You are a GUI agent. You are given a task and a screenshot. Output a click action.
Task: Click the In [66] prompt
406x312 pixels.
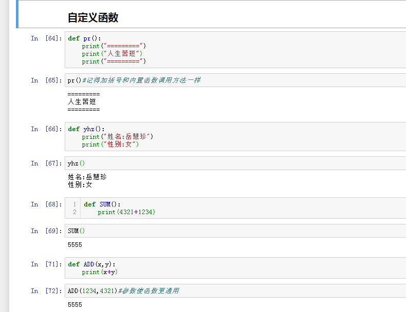[46, 129]
